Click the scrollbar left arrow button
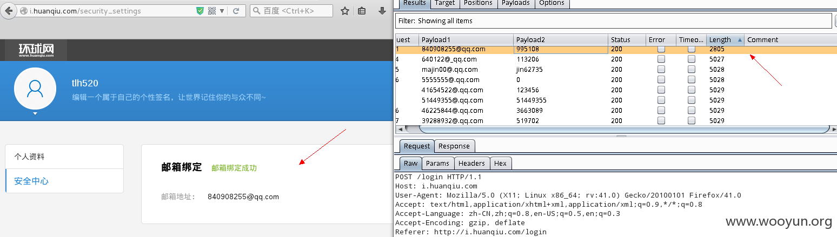 pyautogui.click(x=400, y=130)
